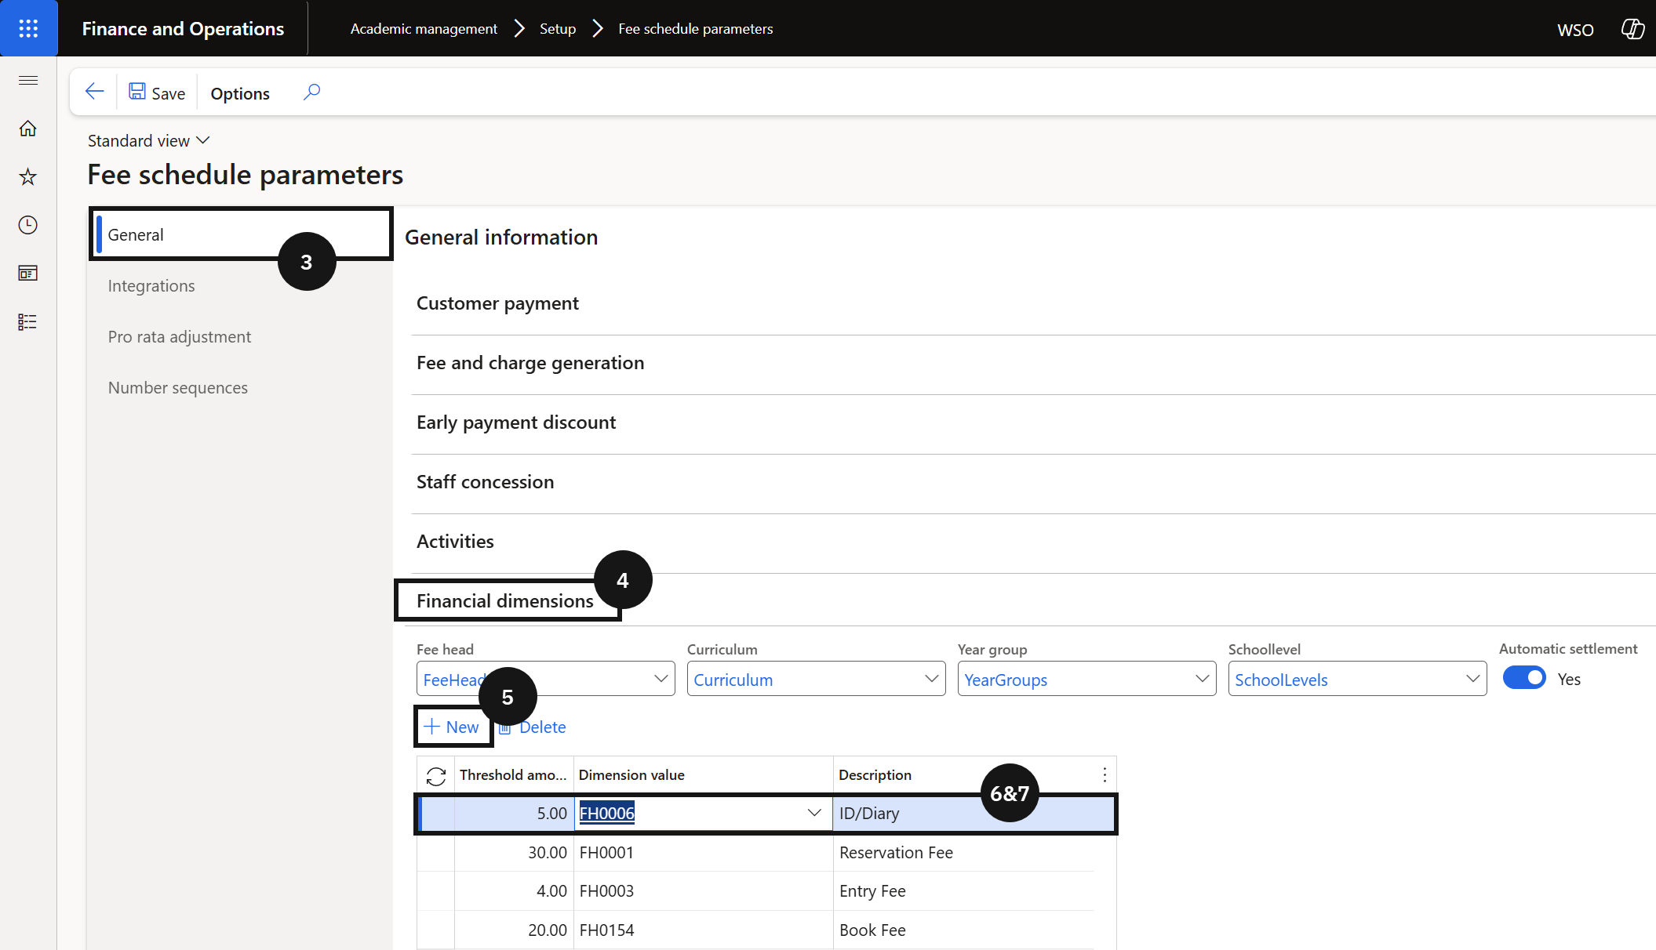The height and width of the screenshot is (950, 1656).
Task: Toggle the Automatic settlement switch
Action: click(1523, 678)
